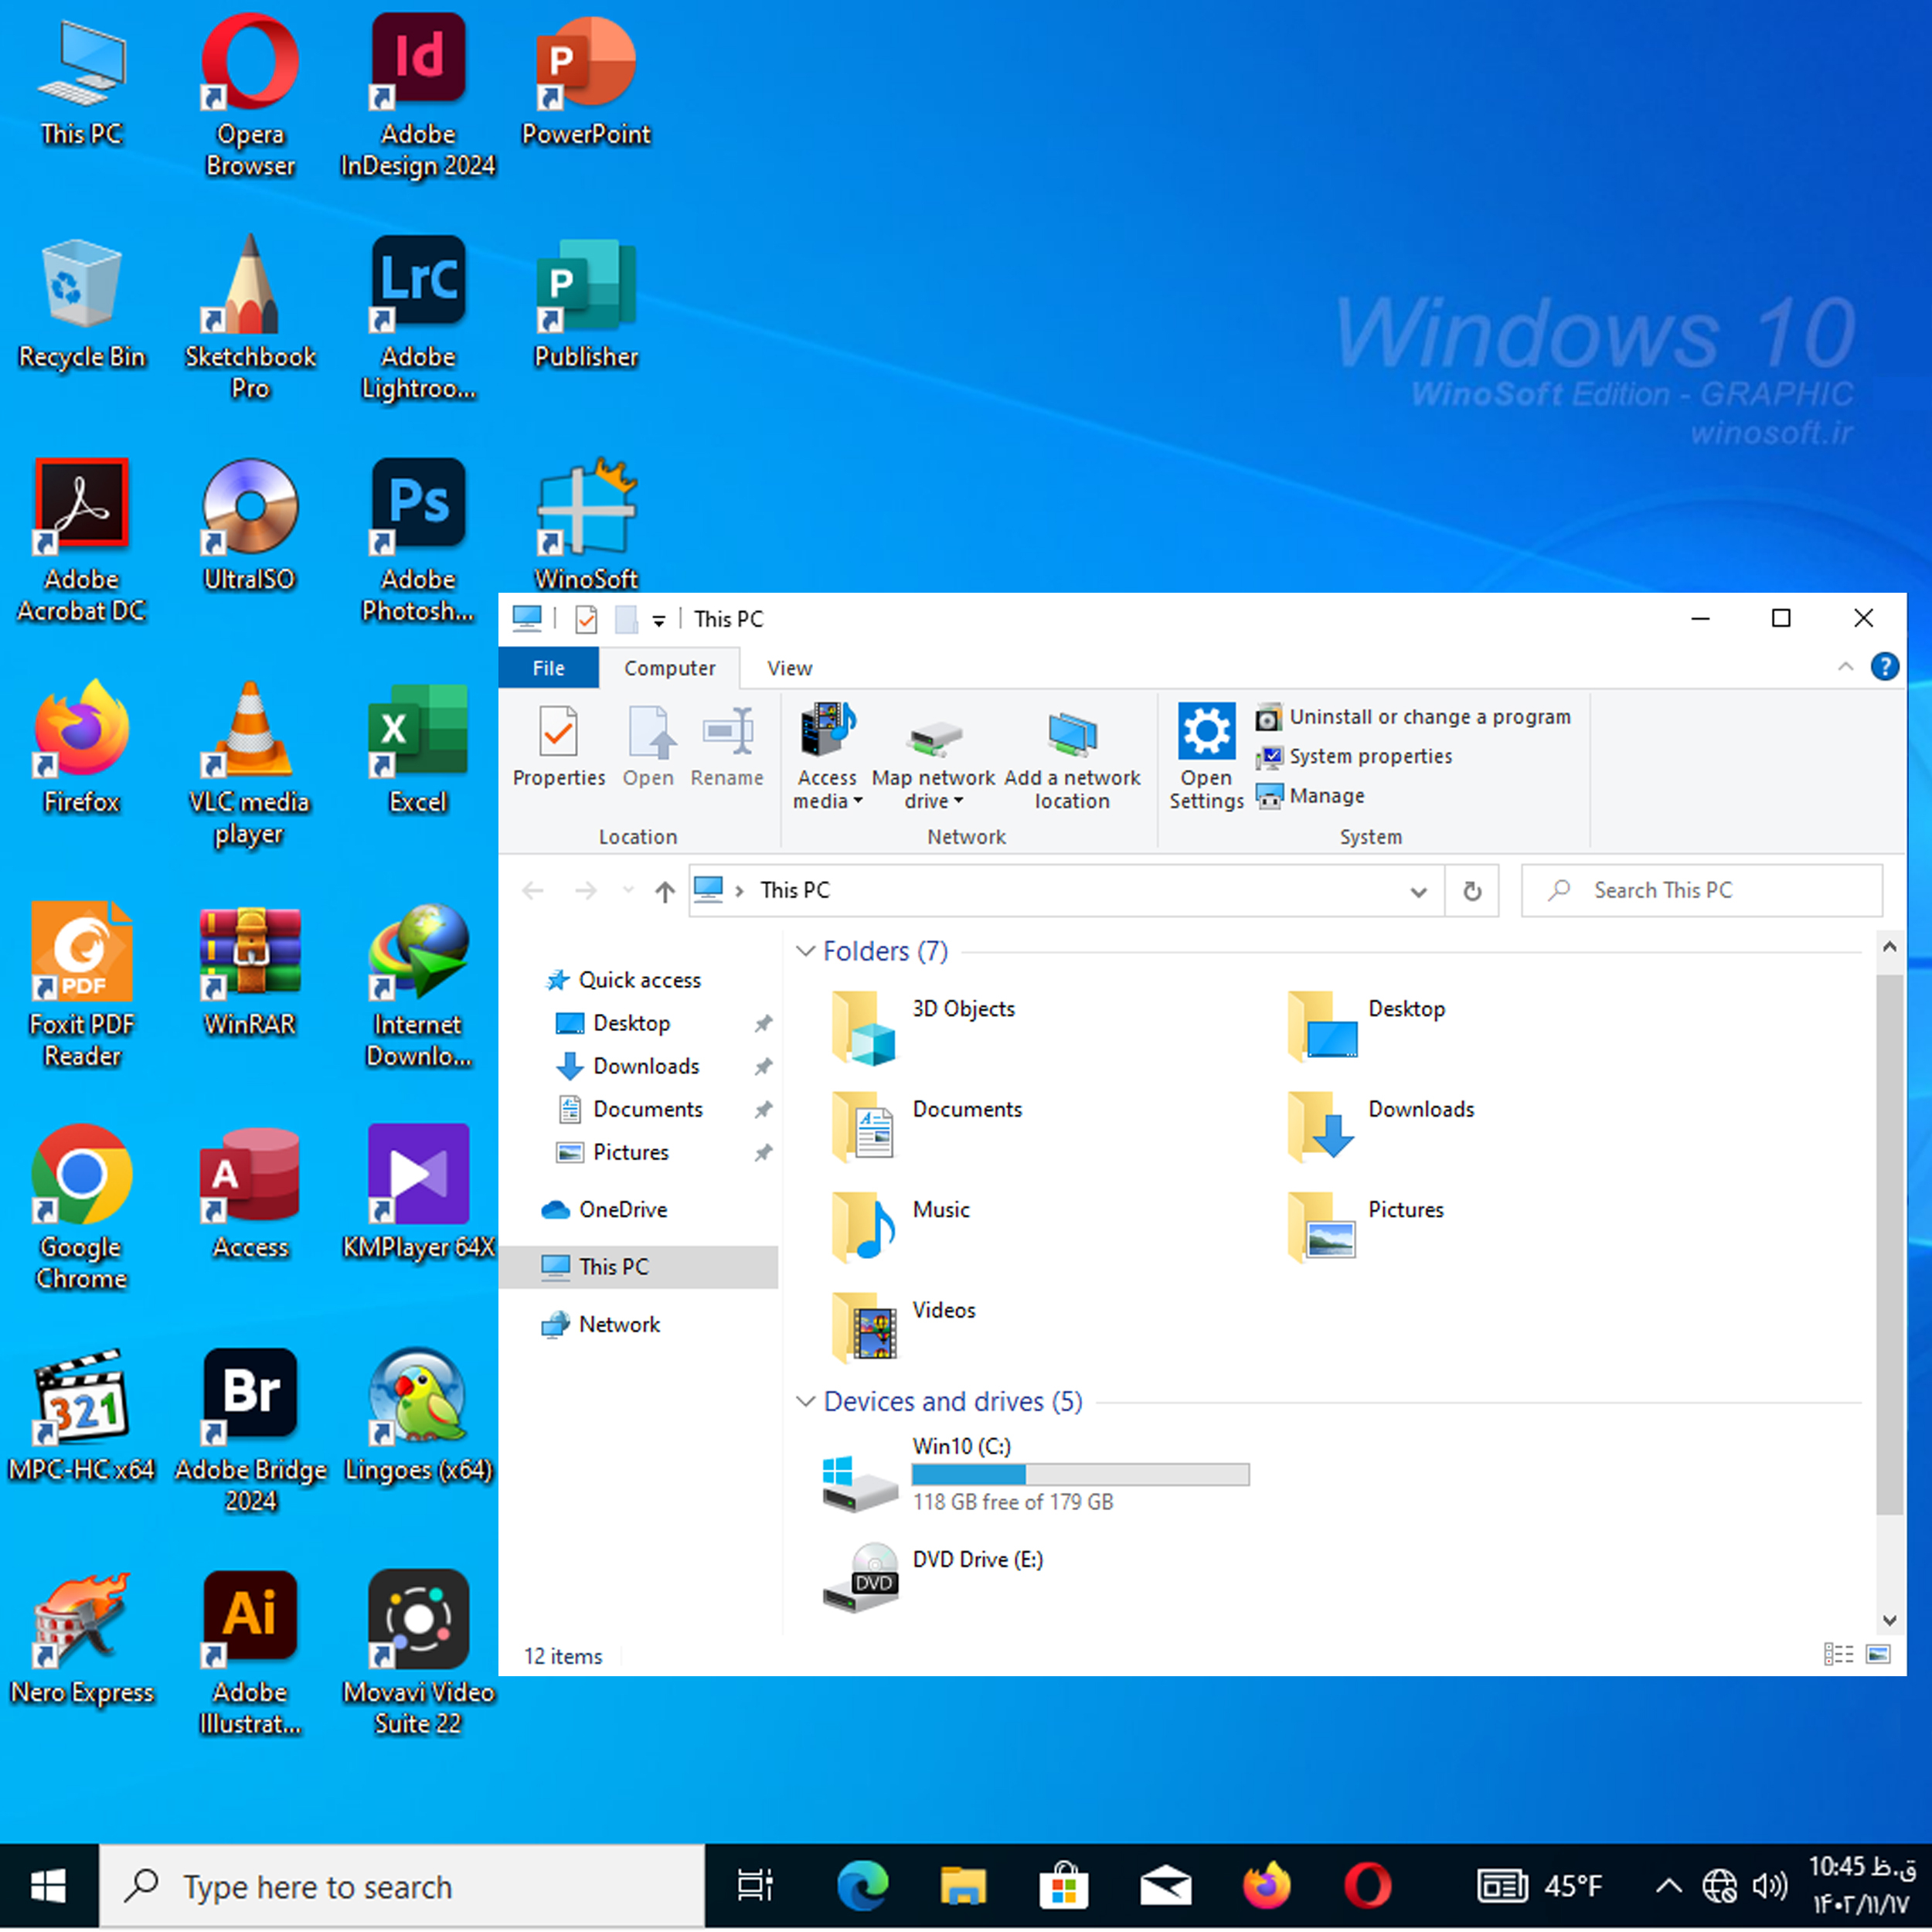Image resolution: width=1932 pixels, height=1932 pixels.
Task: Open Microsoft Edge from taskbar
Action: pyautogui.click(x=862, y=1886)
